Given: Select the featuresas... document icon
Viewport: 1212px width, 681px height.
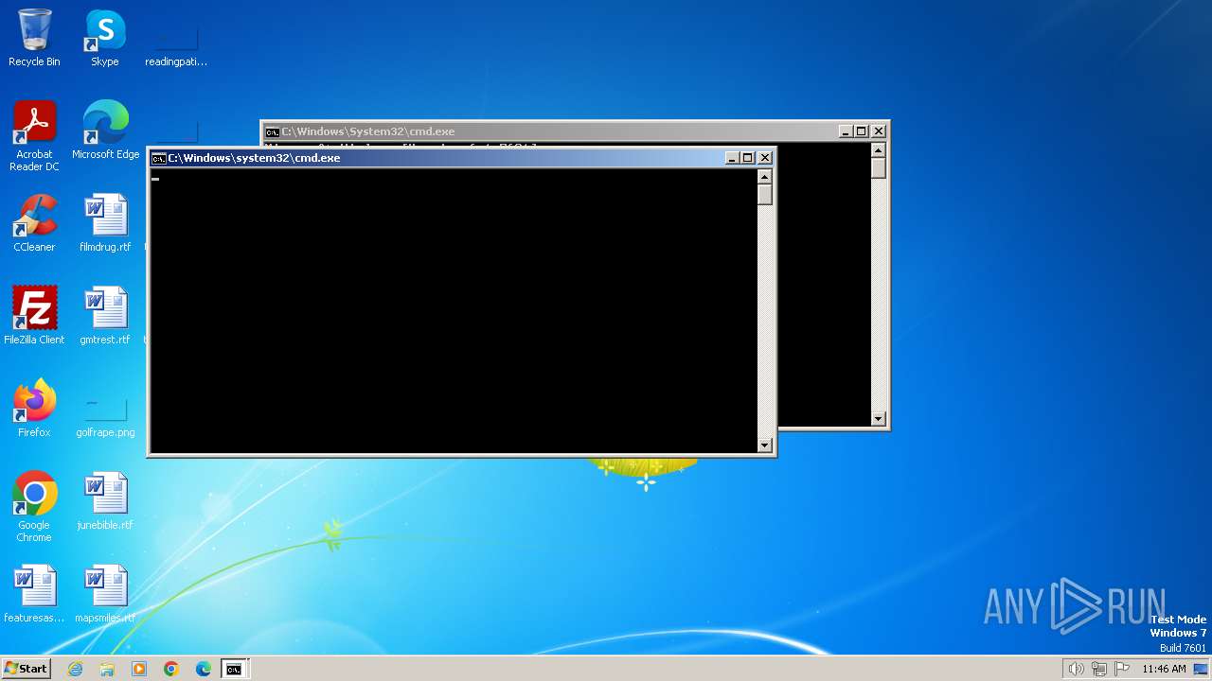Looking at the screenshot, I should pyautogui.click(x=34, y=594).
